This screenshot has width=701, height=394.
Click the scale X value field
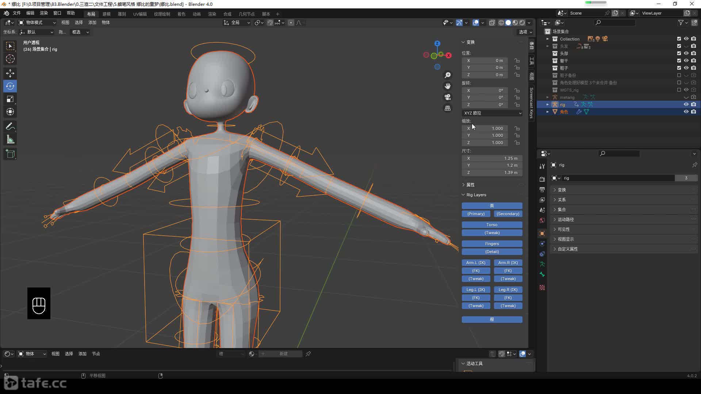[485, 128]
